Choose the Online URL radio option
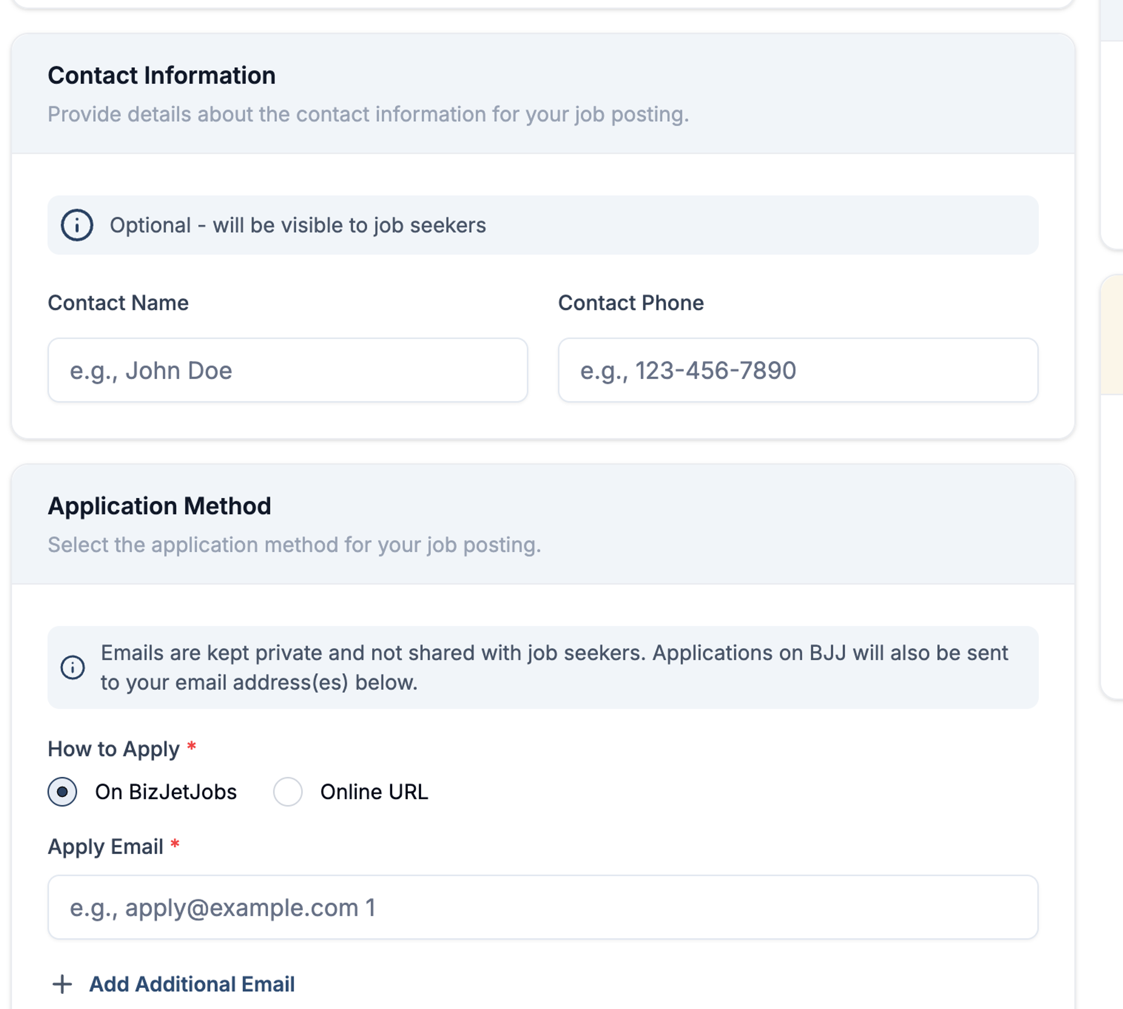 pyautogui.click(x=288, y=792)
